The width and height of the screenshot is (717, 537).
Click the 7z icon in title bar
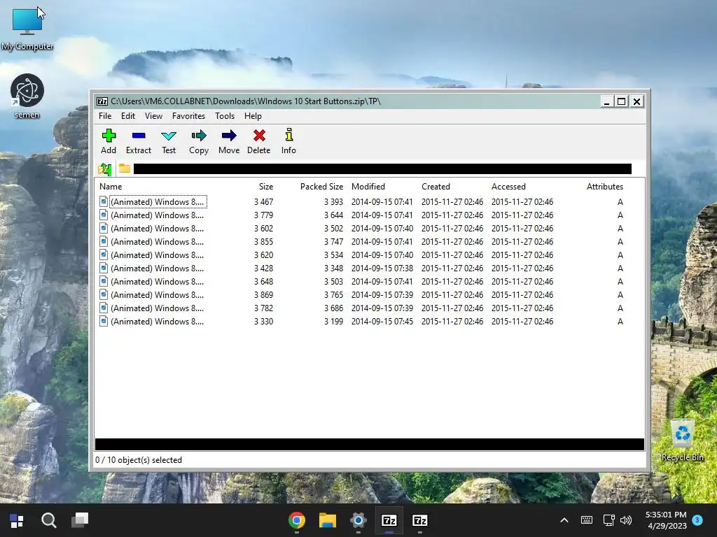pos(102,101)
